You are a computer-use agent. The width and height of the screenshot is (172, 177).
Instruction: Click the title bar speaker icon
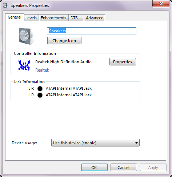[x=5, y=5]
